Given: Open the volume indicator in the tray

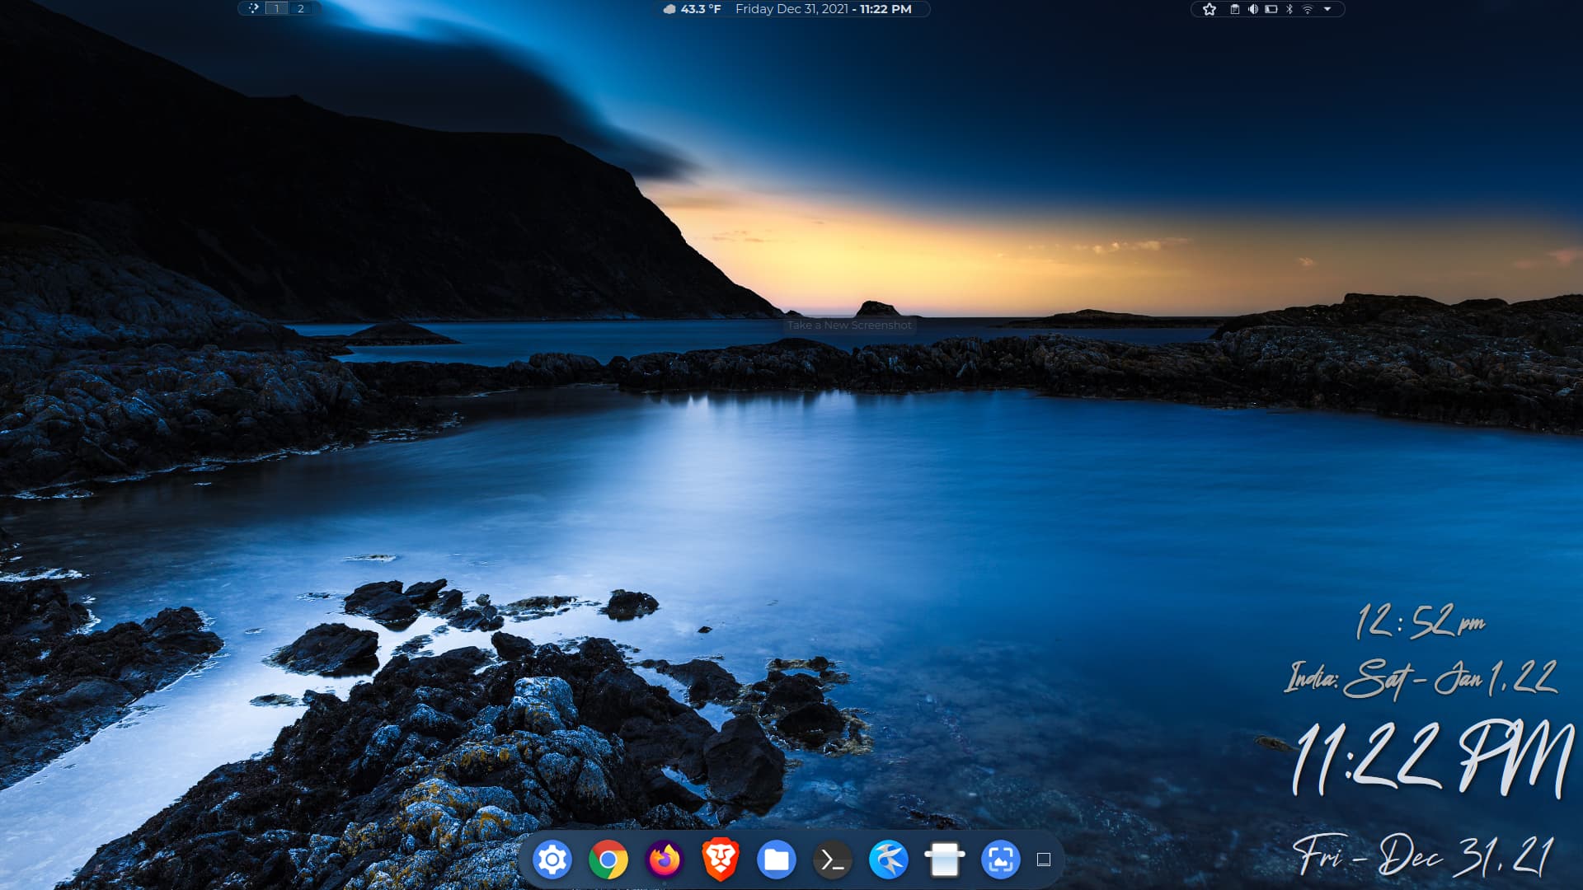Looking at the screenshot, I should click(1253, 9).
